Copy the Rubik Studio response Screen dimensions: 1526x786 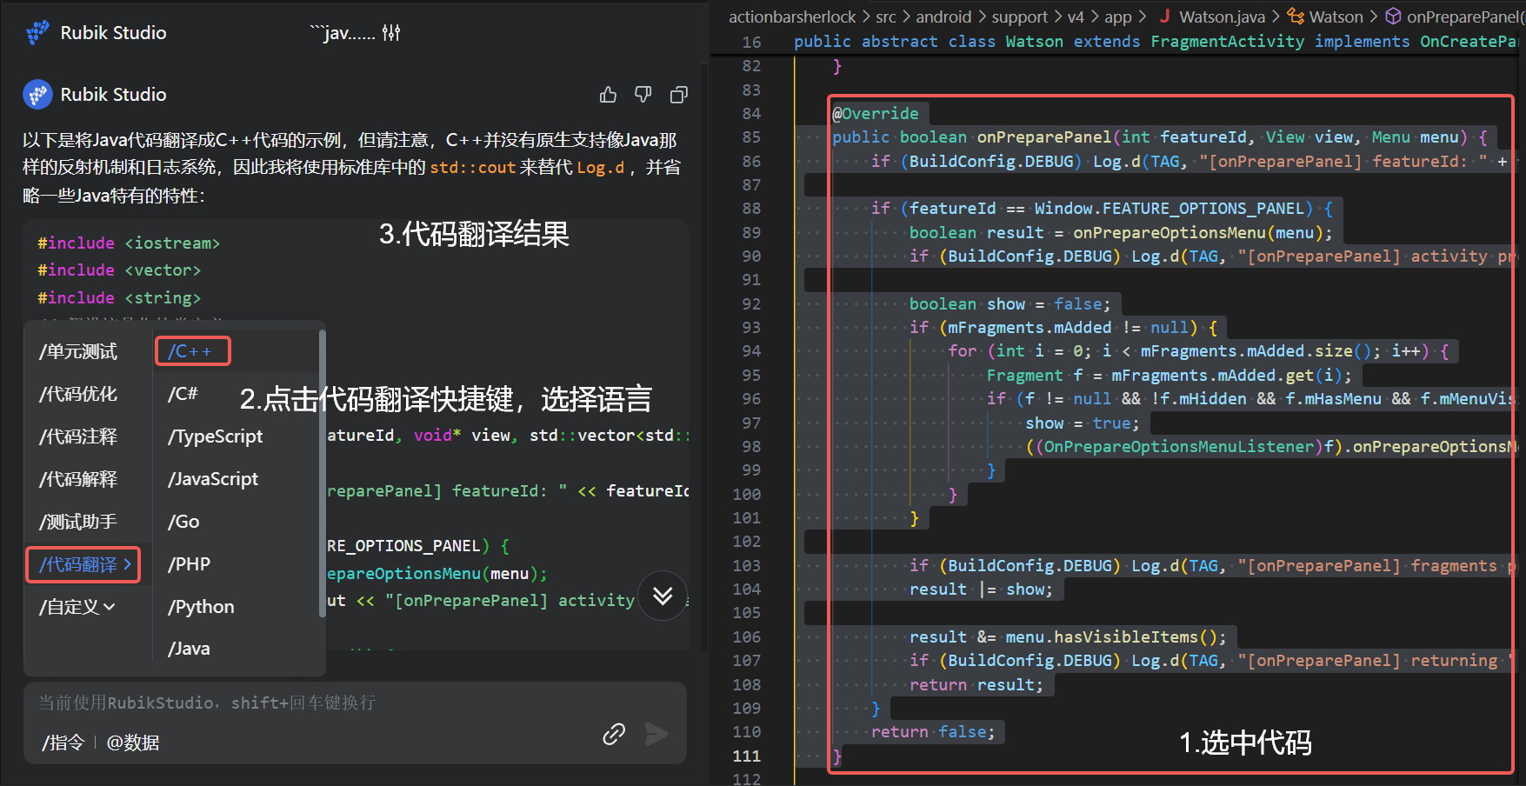679,95
